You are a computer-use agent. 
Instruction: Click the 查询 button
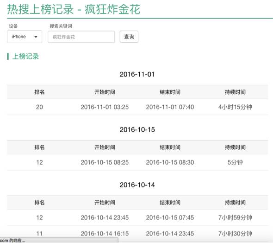coord(129,37)
